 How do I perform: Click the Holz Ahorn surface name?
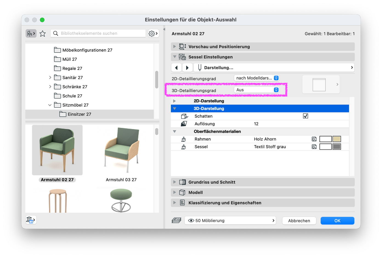(265, 139)
